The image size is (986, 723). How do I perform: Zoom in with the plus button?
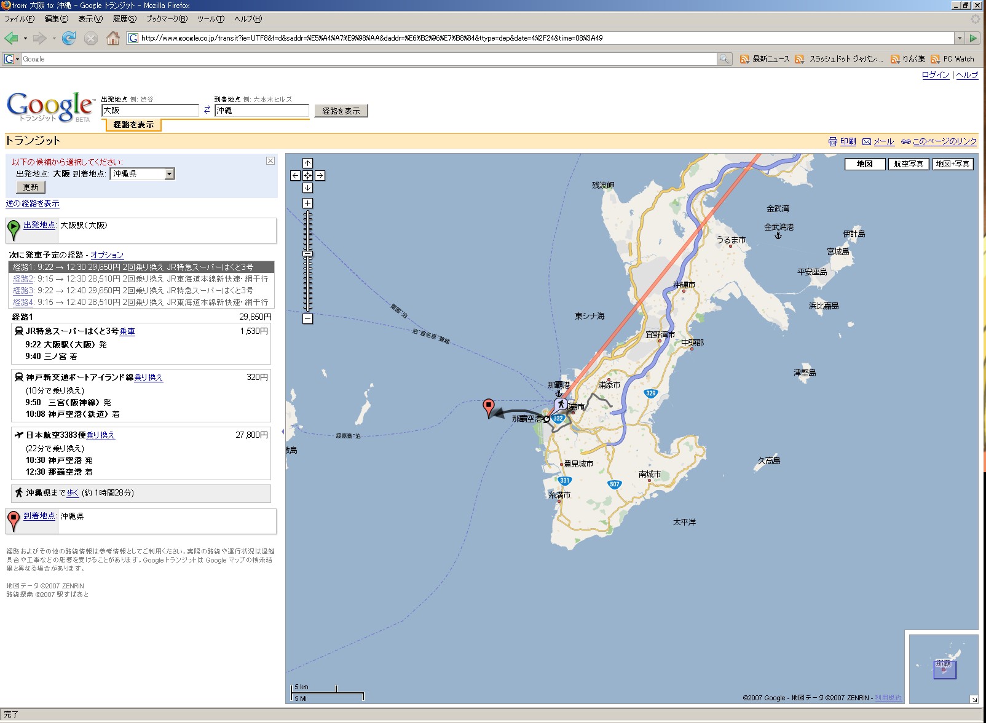(x=307, y=203)
